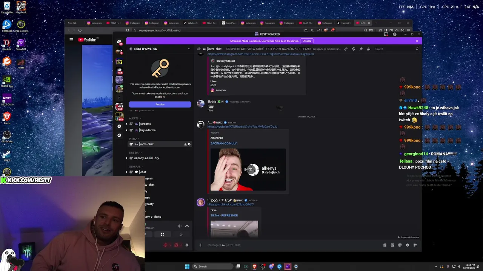
Task: Open notification settings icon in header
Action: point(353,49)
